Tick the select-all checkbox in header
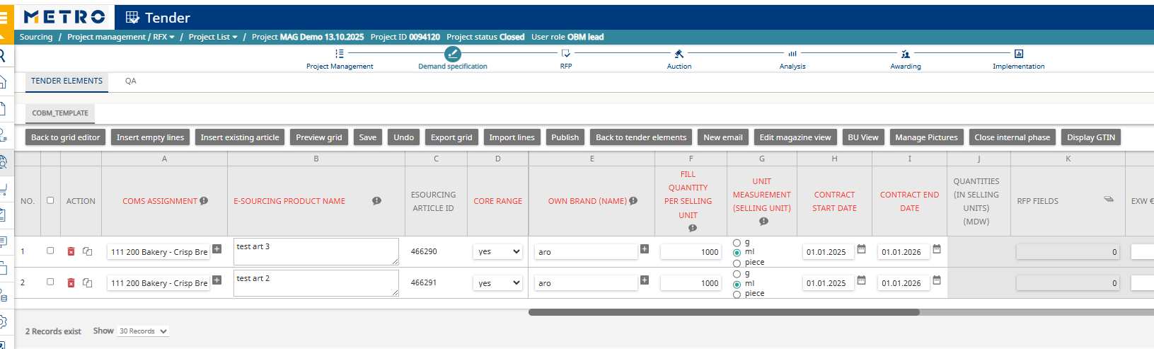This screenshot has width=1154, height=349. 50,200
